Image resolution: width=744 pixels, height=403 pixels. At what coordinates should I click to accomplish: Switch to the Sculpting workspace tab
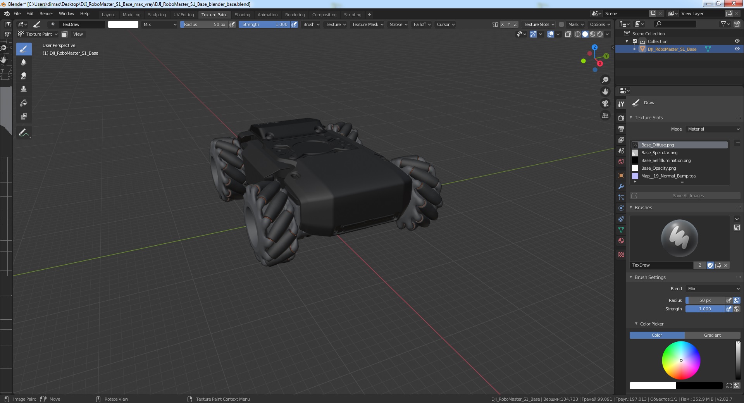tap(157, 15)
